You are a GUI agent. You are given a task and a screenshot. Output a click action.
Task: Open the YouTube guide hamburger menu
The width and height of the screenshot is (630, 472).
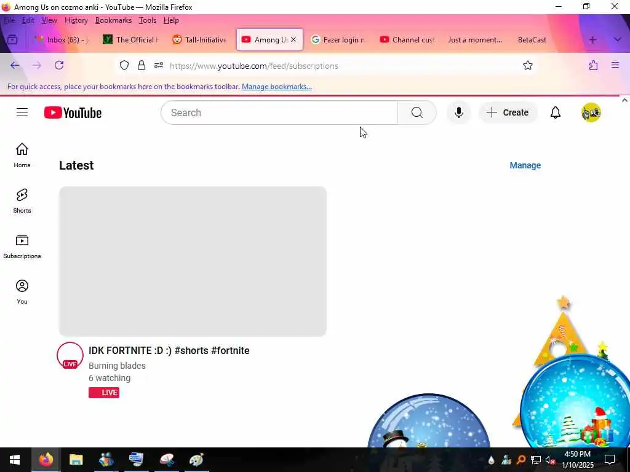tap(22, 112)
